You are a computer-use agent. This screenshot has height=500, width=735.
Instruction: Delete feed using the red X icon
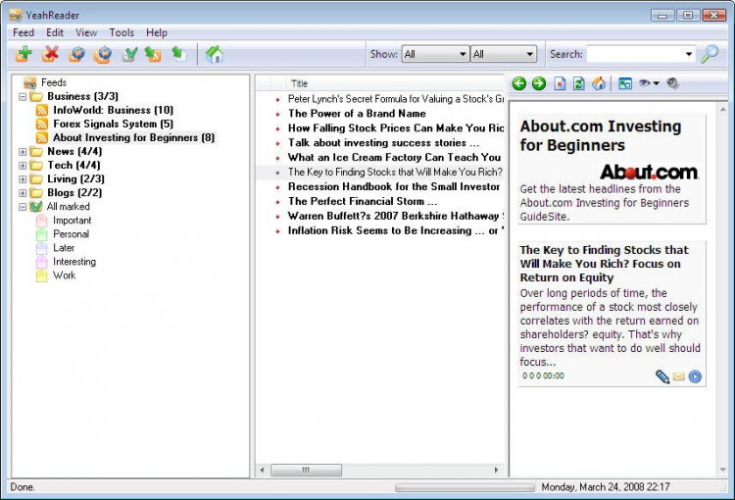[x=50, y=54]
